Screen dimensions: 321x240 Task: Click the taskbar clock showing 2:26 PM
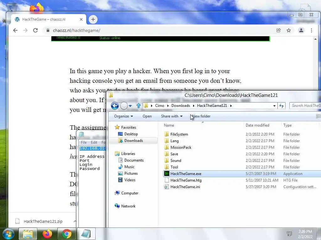point(305,234)
